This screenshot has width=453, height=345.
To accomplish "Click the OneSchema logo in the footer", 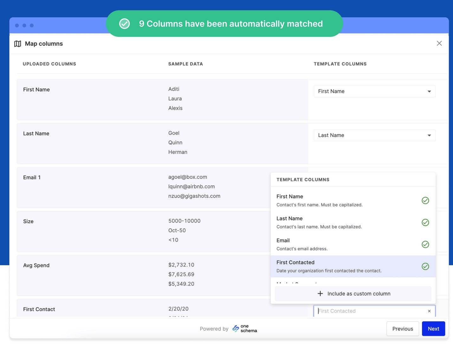I will [x=245, y=329].
